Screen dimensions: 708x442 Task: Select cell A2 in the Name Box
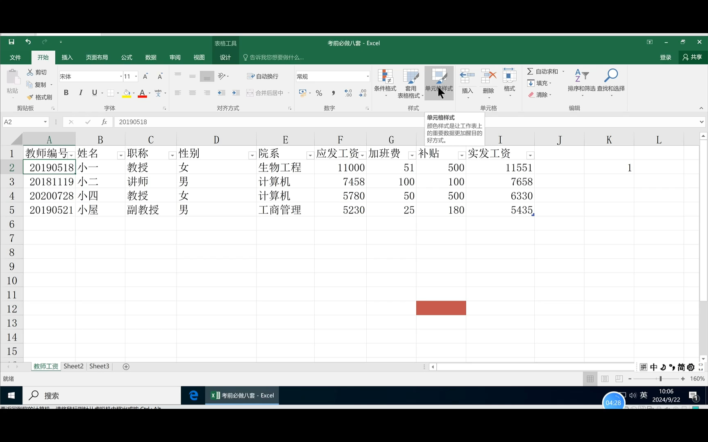(23, 122)
